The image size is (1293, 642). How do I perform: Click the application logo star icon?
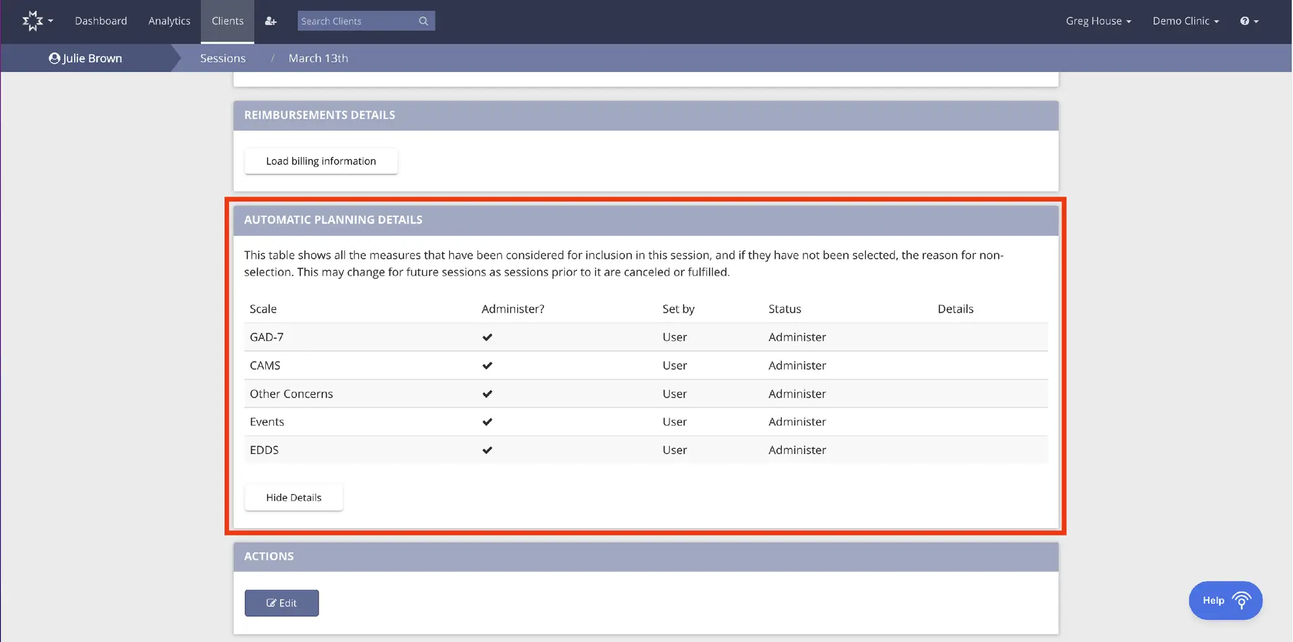pyautogui.click(x=32, y=20)
